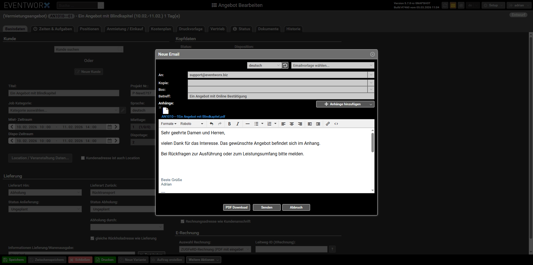Screen dimensions: 533x265
Task: Undo last edit in email body
Action: pos(212,124)
